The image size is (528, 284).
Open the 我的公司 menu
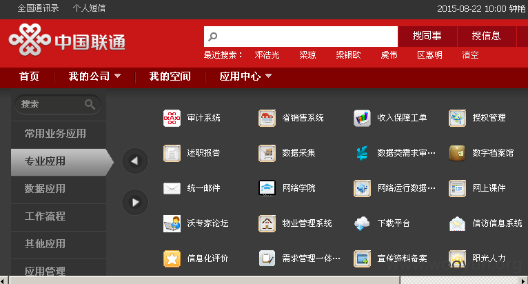point(89,77)
